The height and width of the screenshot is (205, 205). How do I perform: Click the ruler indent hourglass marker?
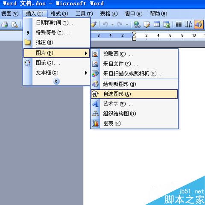tap(134, 36)
